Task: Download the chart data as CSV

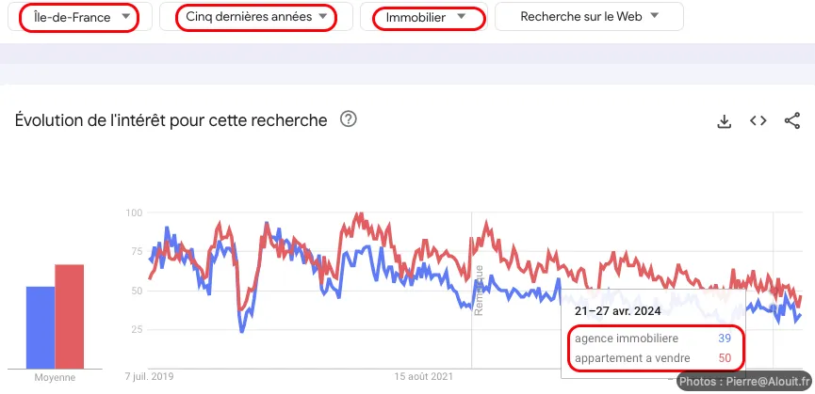Action: coord(724,121)
